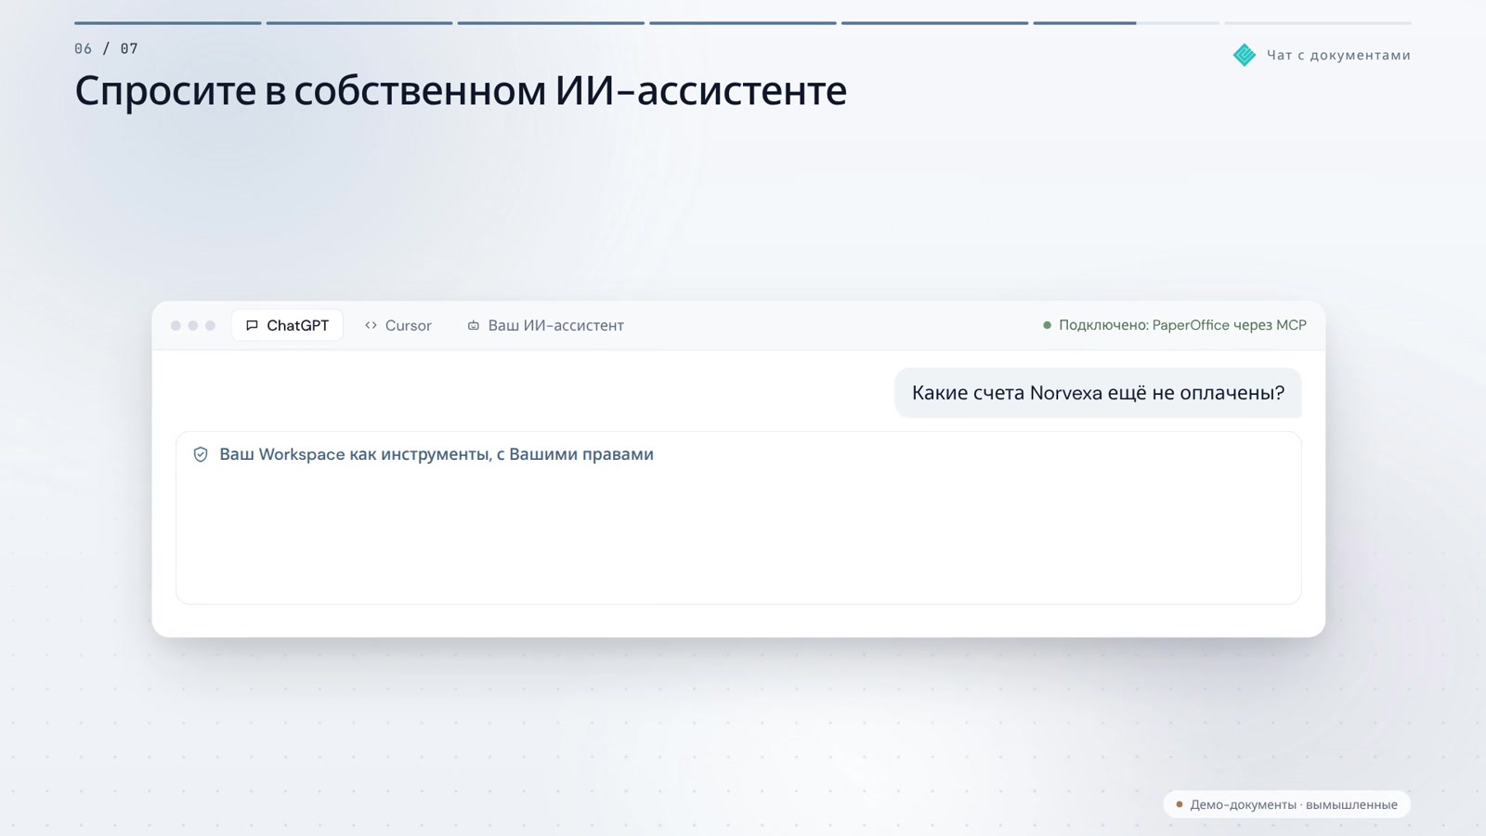This screenshot has width=1486, height=836.
Task: Click the chat bubble icon on ChatGPT tab
Action: coord(252,325)
